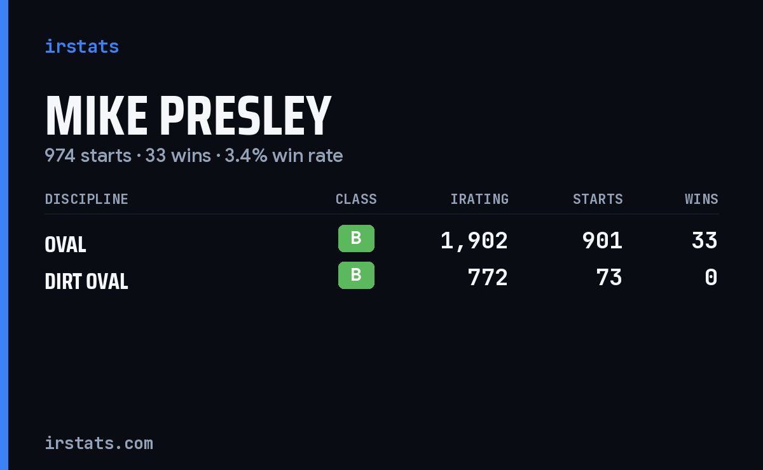The image size is (763, 470).
Task: Sort by the STARTS column header
Action: 598,199
